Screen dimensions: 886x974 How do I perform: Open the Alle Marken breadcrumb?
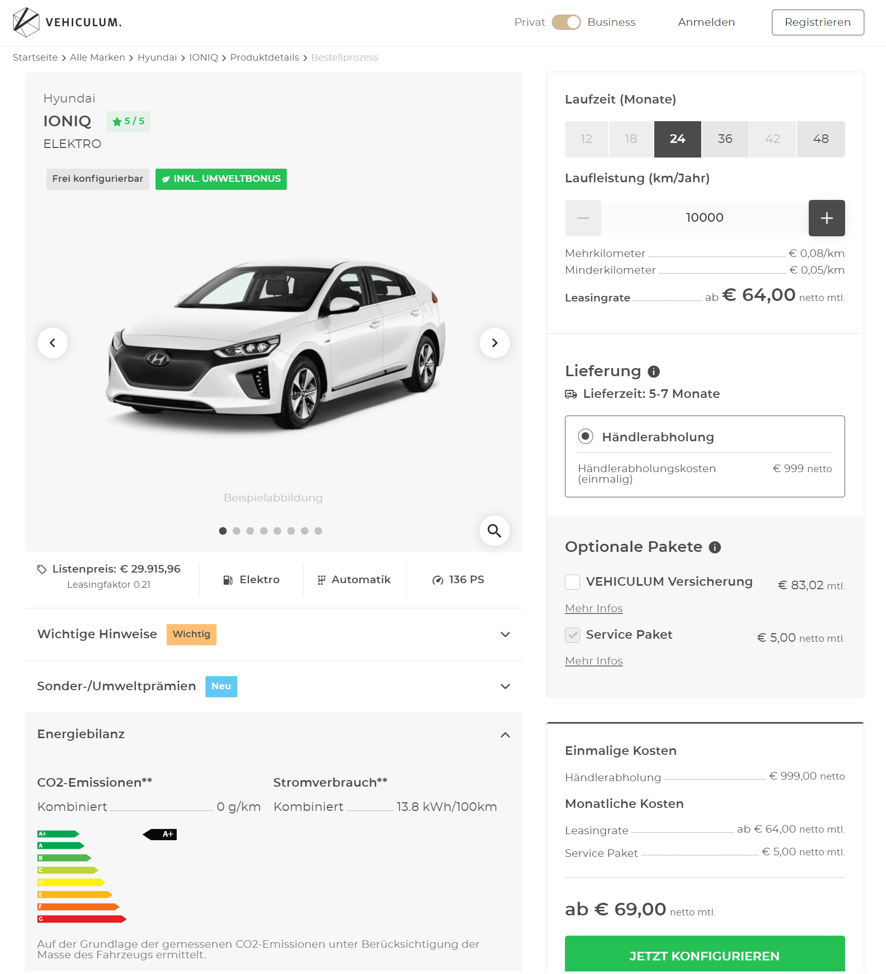click(97, 58)
